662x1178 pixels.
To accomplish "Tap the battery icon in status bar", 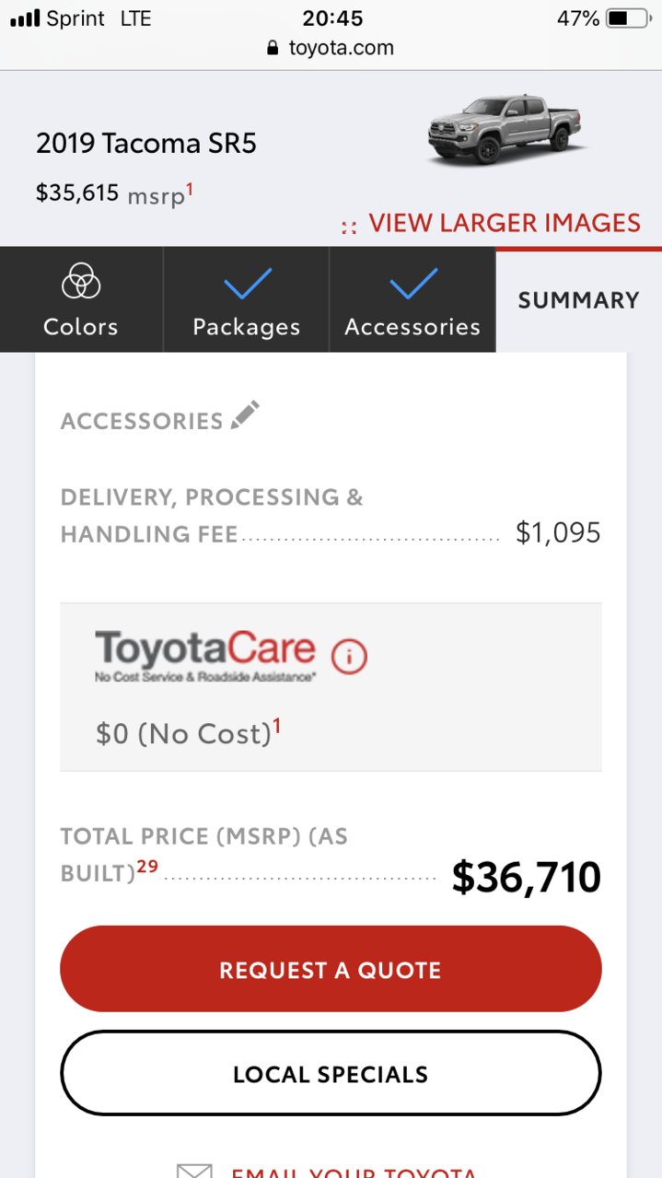I will click(629, 18).
